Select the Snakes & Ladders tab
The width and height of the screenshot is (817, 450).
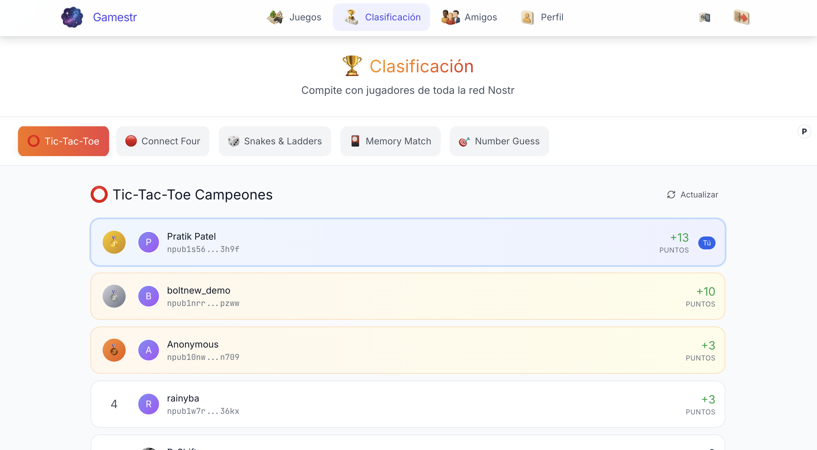coord(275,141)
